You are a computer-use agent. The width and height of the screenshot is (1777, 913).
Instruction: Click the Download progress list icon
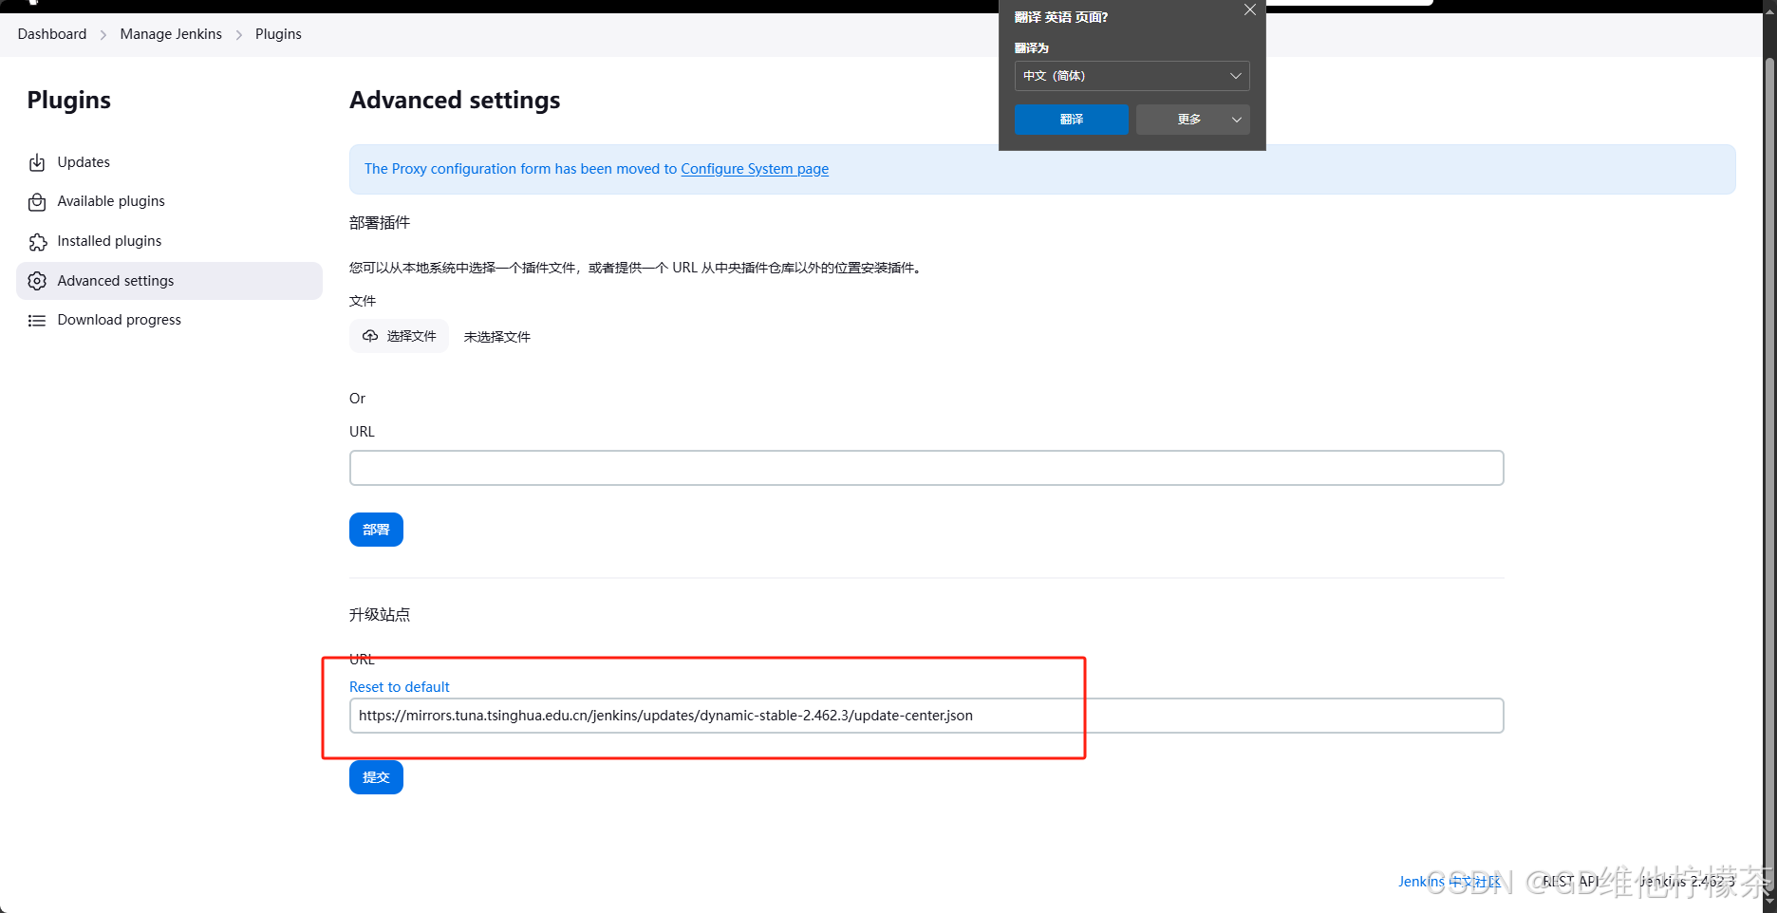pyautogui.click(x=37, y=321)
